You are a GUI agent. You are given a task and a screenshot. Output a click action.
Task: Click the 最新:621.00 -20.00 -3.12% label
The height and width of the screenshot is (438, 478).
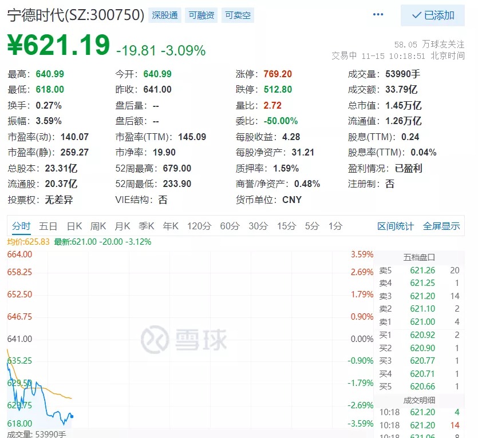pyautogui.click(x=102, y=242)
